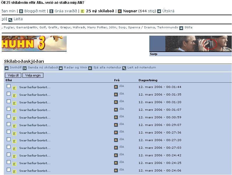Viewport: 232px width, 175px height.
Task: Click the Huhn 3 banner image
Action: pyautogui.click(x=34, y=44)
